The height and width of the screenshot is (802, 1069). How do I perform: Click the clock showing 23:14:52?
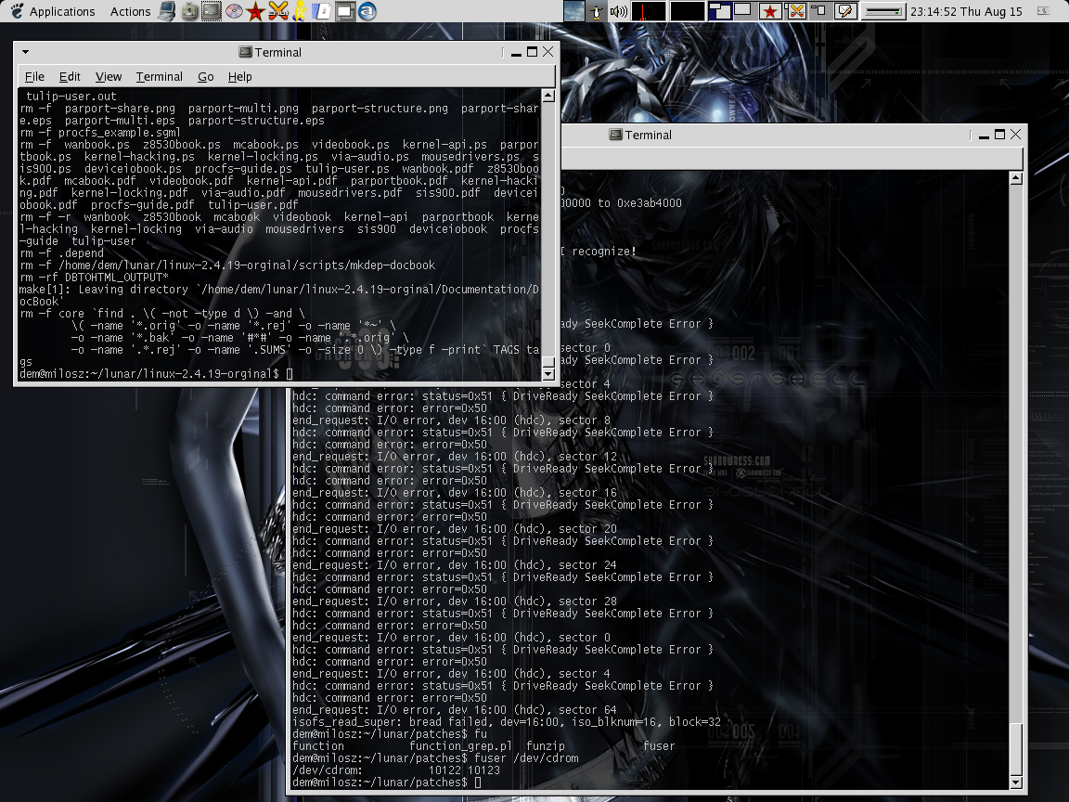click(x=965, y=12)
